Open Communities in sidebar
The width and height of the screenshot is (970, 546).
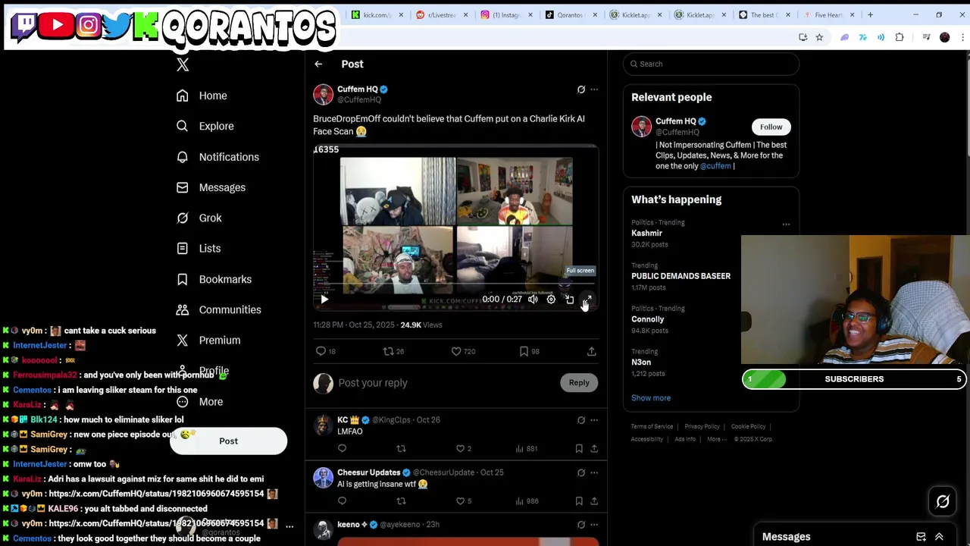(x=218, y=309)
